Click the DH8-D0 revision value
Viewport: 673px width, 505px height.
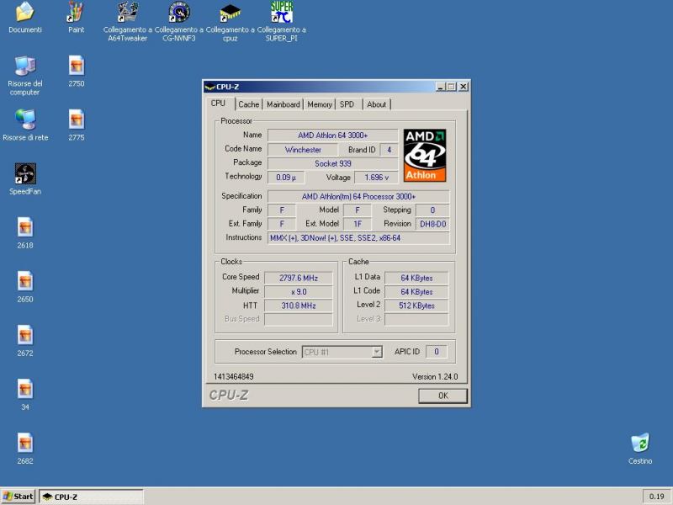coord(432,224)
